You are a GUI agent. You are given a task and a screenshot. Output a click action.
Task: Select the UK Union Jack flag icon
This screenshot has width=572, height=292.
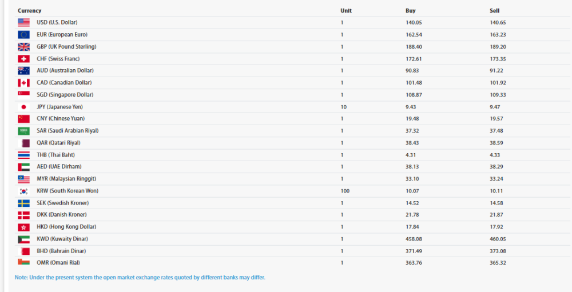[x=23, y=46]
